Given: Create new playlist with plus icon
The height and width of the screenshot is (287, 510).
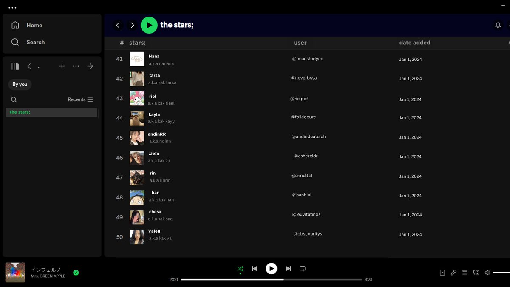Looking at the screenshot, I should (x=62, y=66).
